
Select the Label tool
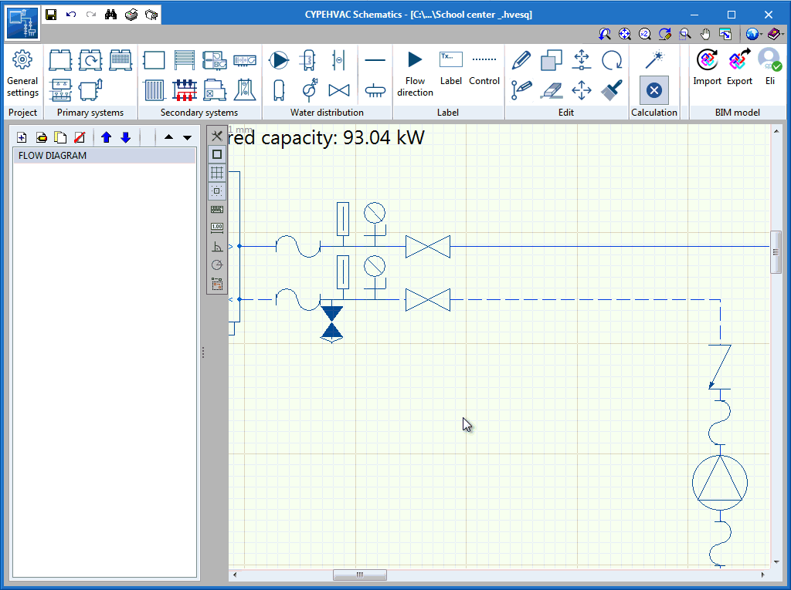(450, 68)
